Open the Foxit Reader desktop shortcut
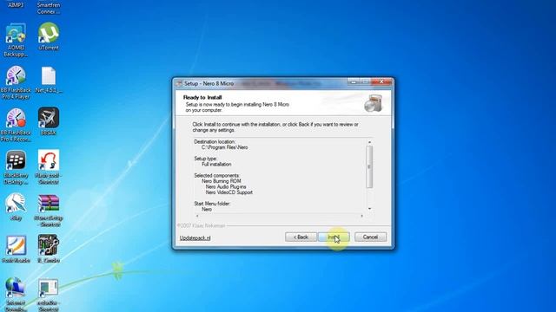The image size is (556, 312). (x=16, y=246)
